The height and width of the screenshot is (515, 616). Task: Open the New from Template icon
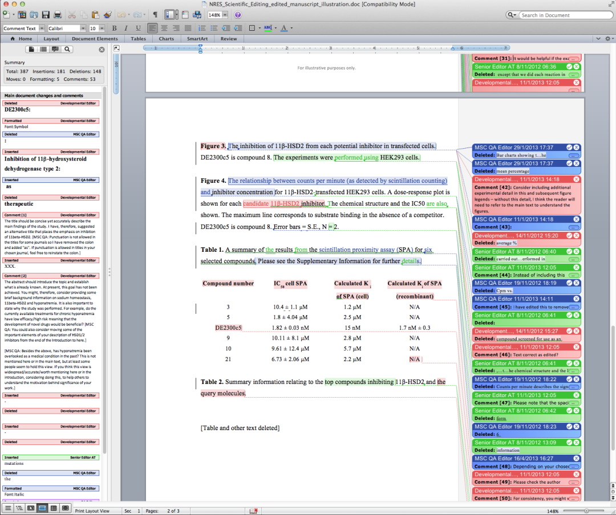[x=22, y=15]
